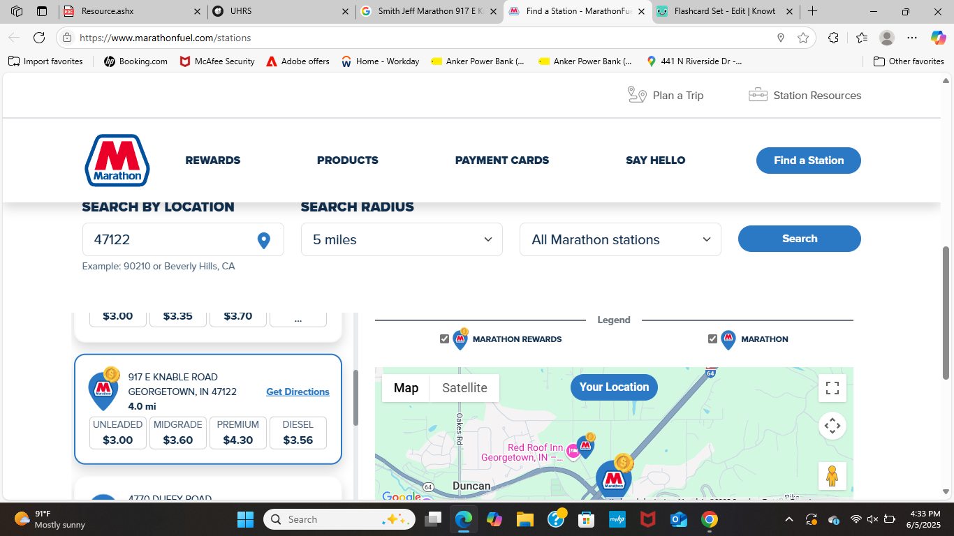Click the station list scrollbar thumb
The height and width of the screenshot is (536, 954).
(x=355, y=398)
